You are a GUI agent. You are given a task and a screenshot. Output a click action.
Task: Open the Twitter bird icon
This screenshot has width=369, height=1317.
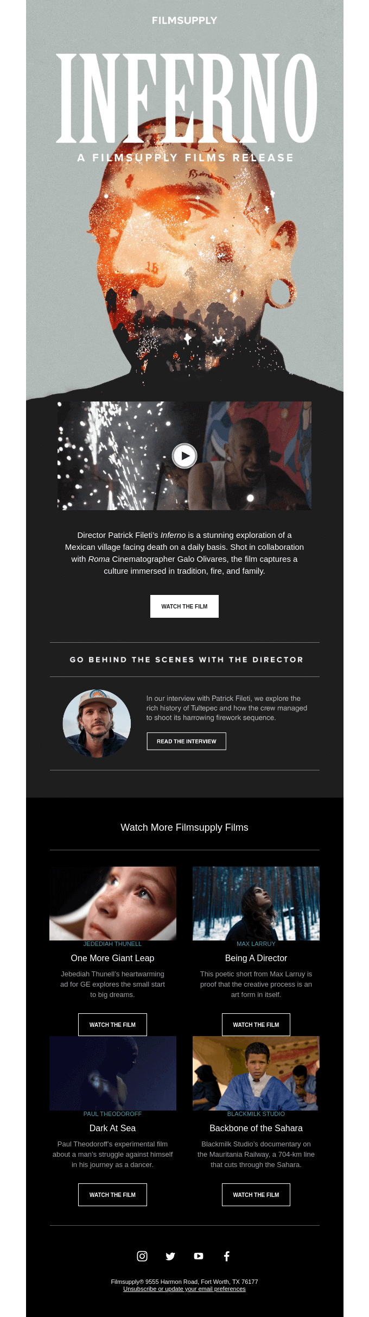click(x=170, y=1256)
